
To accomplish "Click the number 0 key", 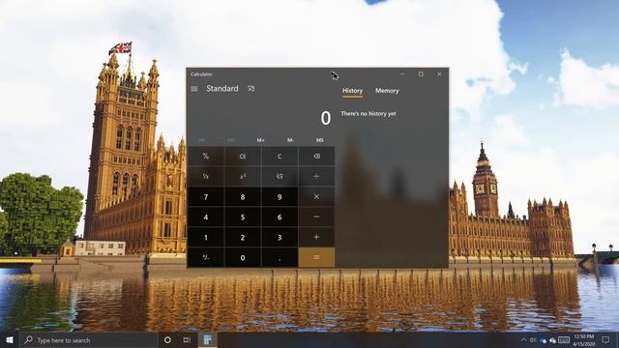I will pos(243,257).
